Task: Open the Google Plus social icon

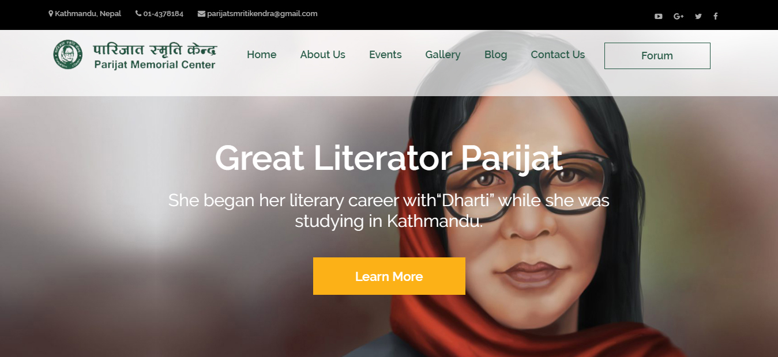Action: 678,16
